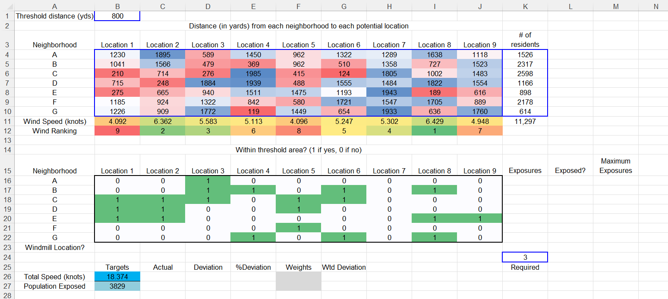Click the cell containing 1555
The image size is (668, 299).
[344, 83]
